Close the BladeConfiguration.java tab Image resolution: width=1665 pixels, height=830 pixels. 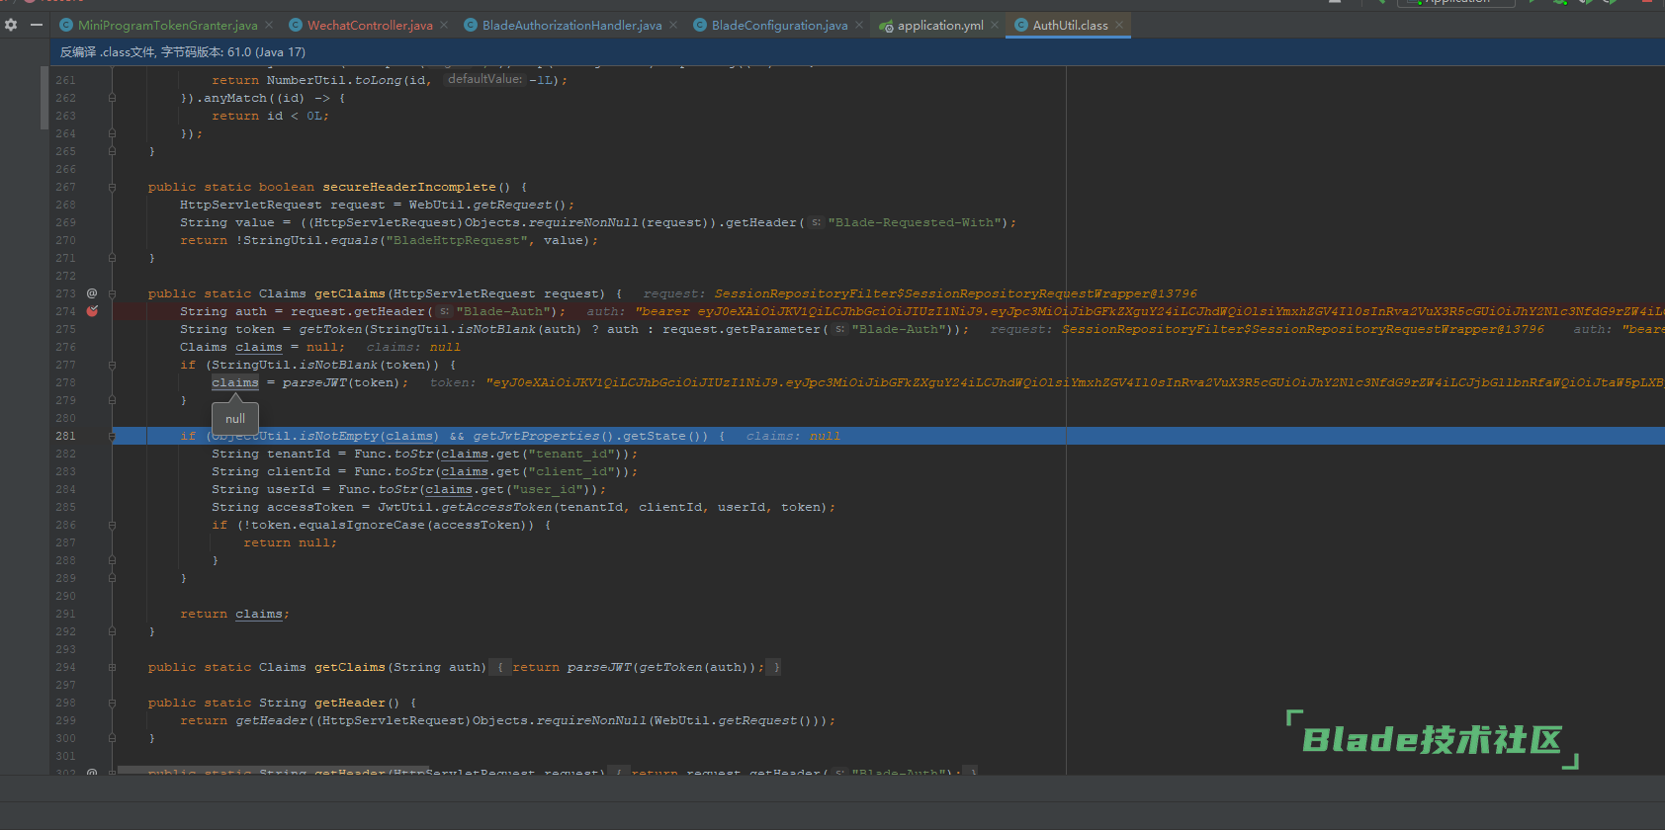tap(859, 26)
